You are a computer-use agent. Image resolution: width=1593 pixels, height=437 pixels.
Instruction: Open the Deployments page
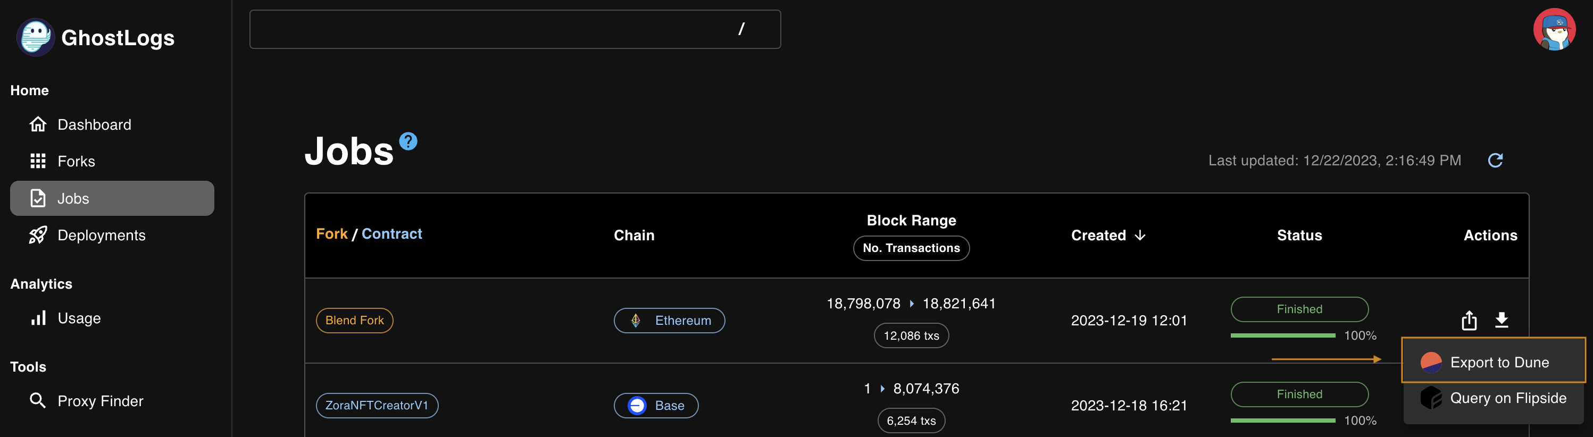[x=101, y=236]
